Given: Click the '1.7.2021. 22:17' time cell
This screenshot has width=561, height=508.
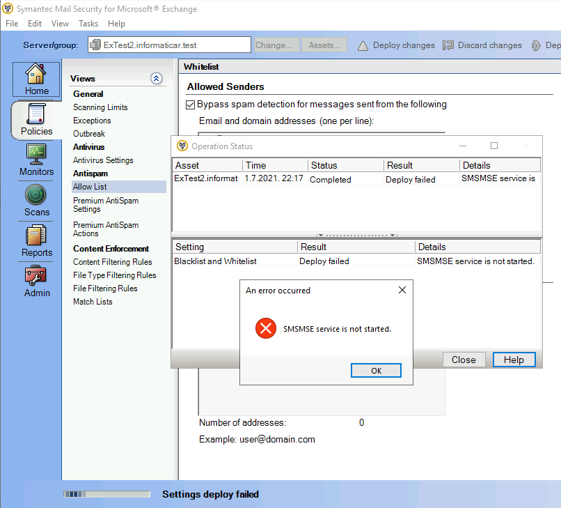Looking at the screenshot, I should tap(274, 178).
